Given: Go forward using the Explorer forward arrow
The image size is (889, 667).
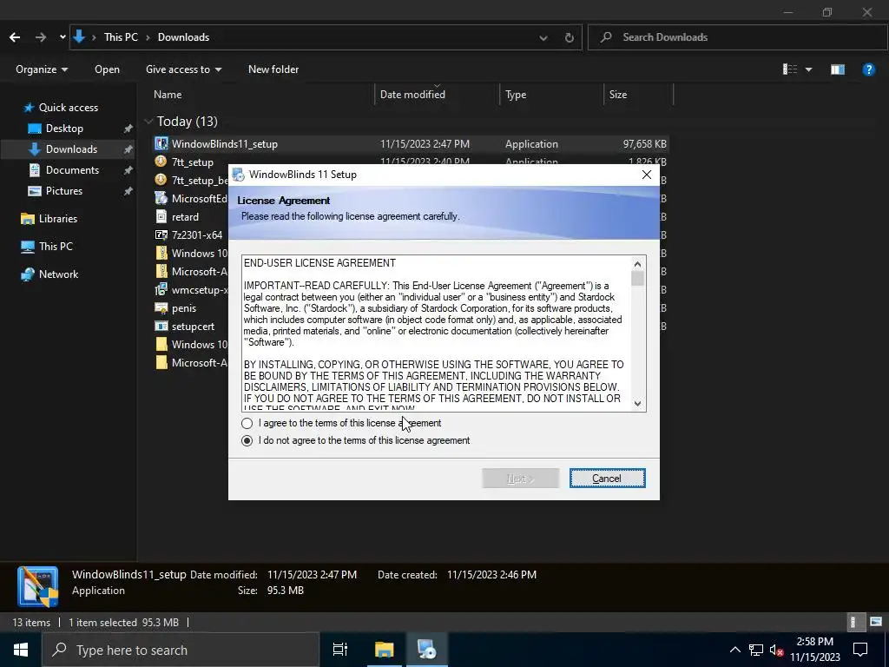Looking at the screenshot, I should [41, 37].
